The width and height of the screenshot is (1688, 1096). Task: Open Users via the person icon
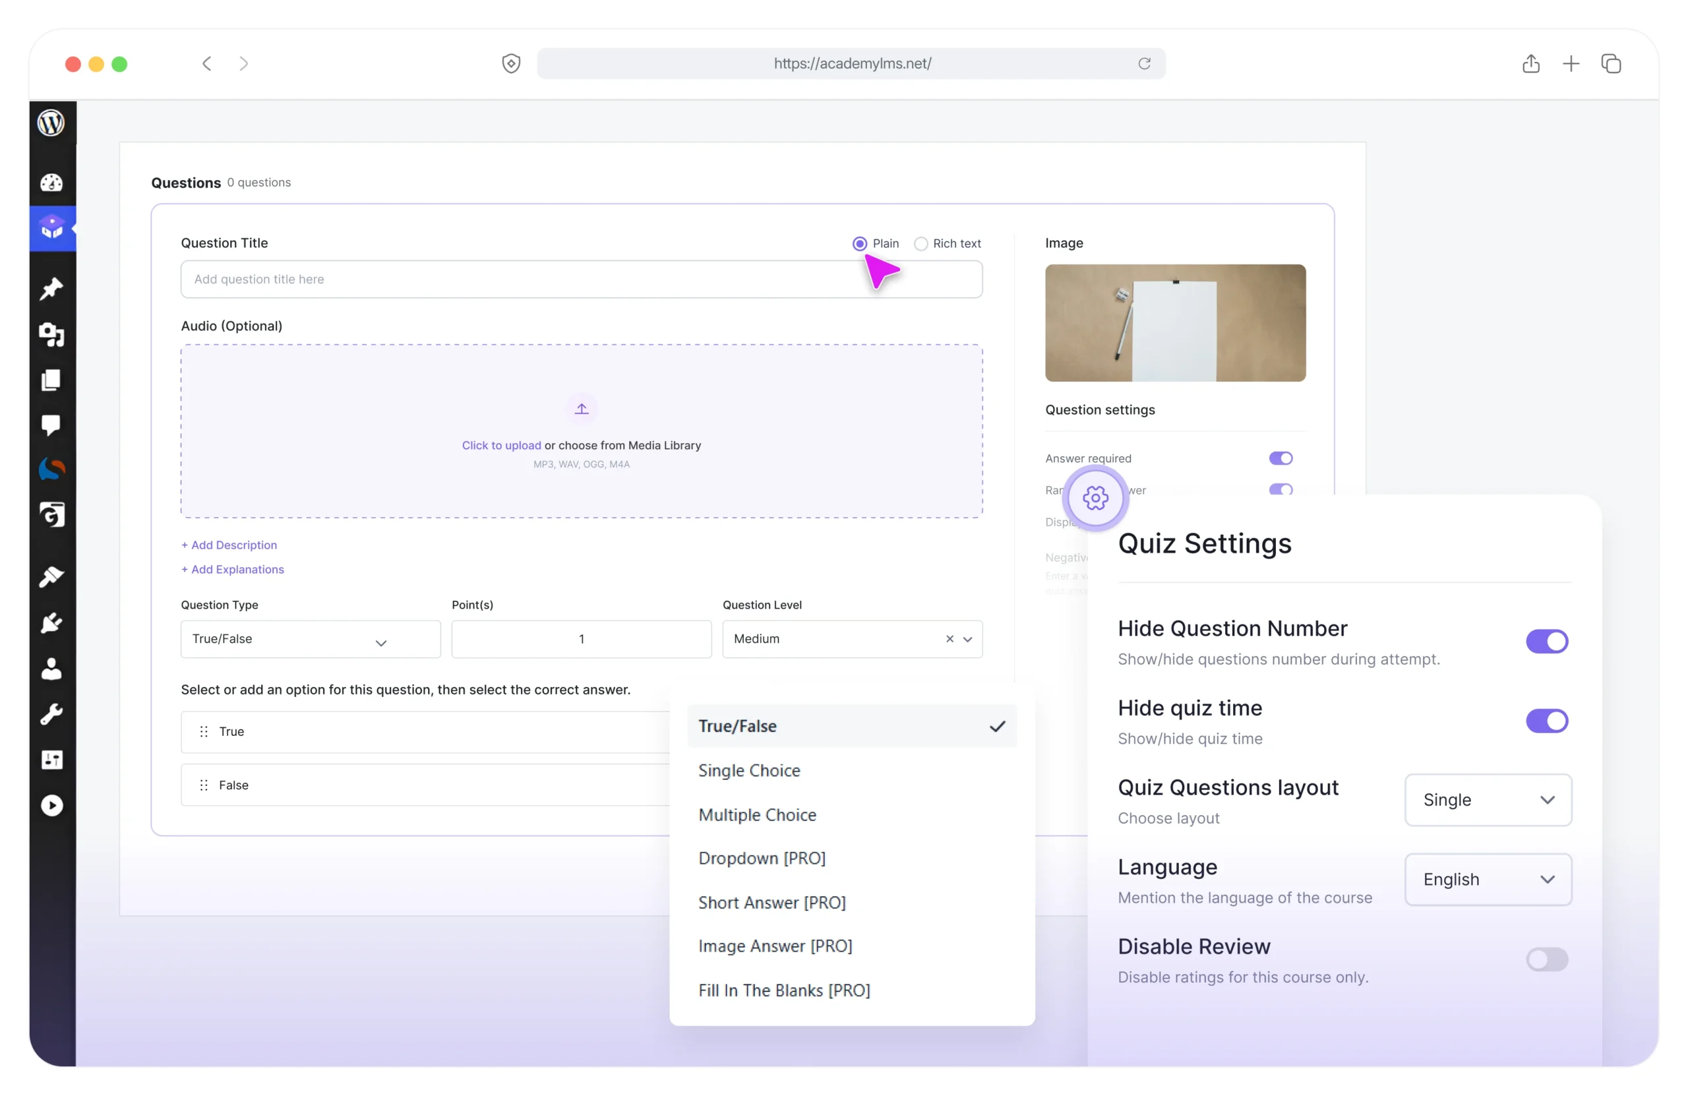coord(51,669)
